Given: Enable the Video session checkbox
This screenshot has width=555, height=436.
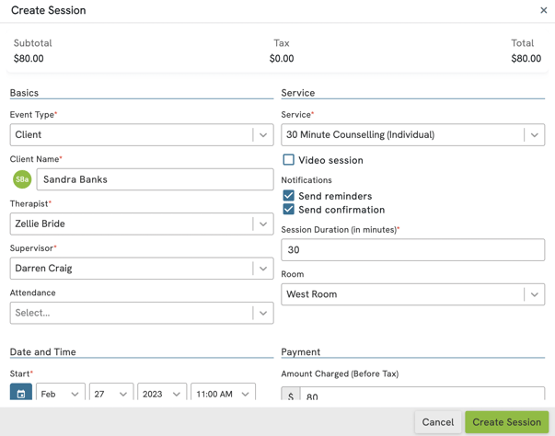Looking at the screenshot, I should point(288,160).
